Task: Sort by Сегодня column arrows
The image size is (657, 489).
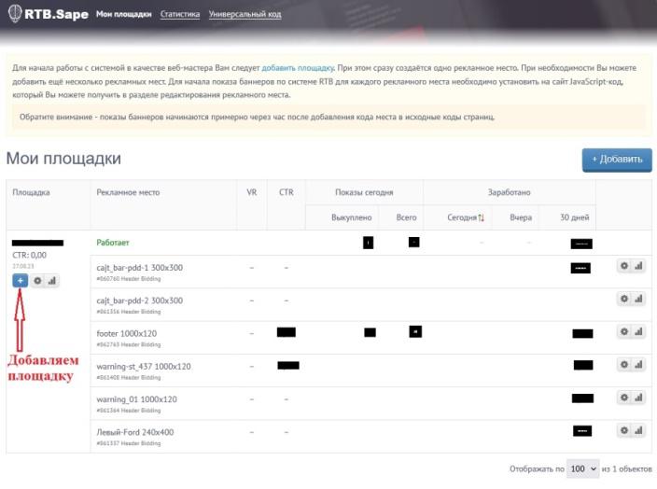Action: 481,217
